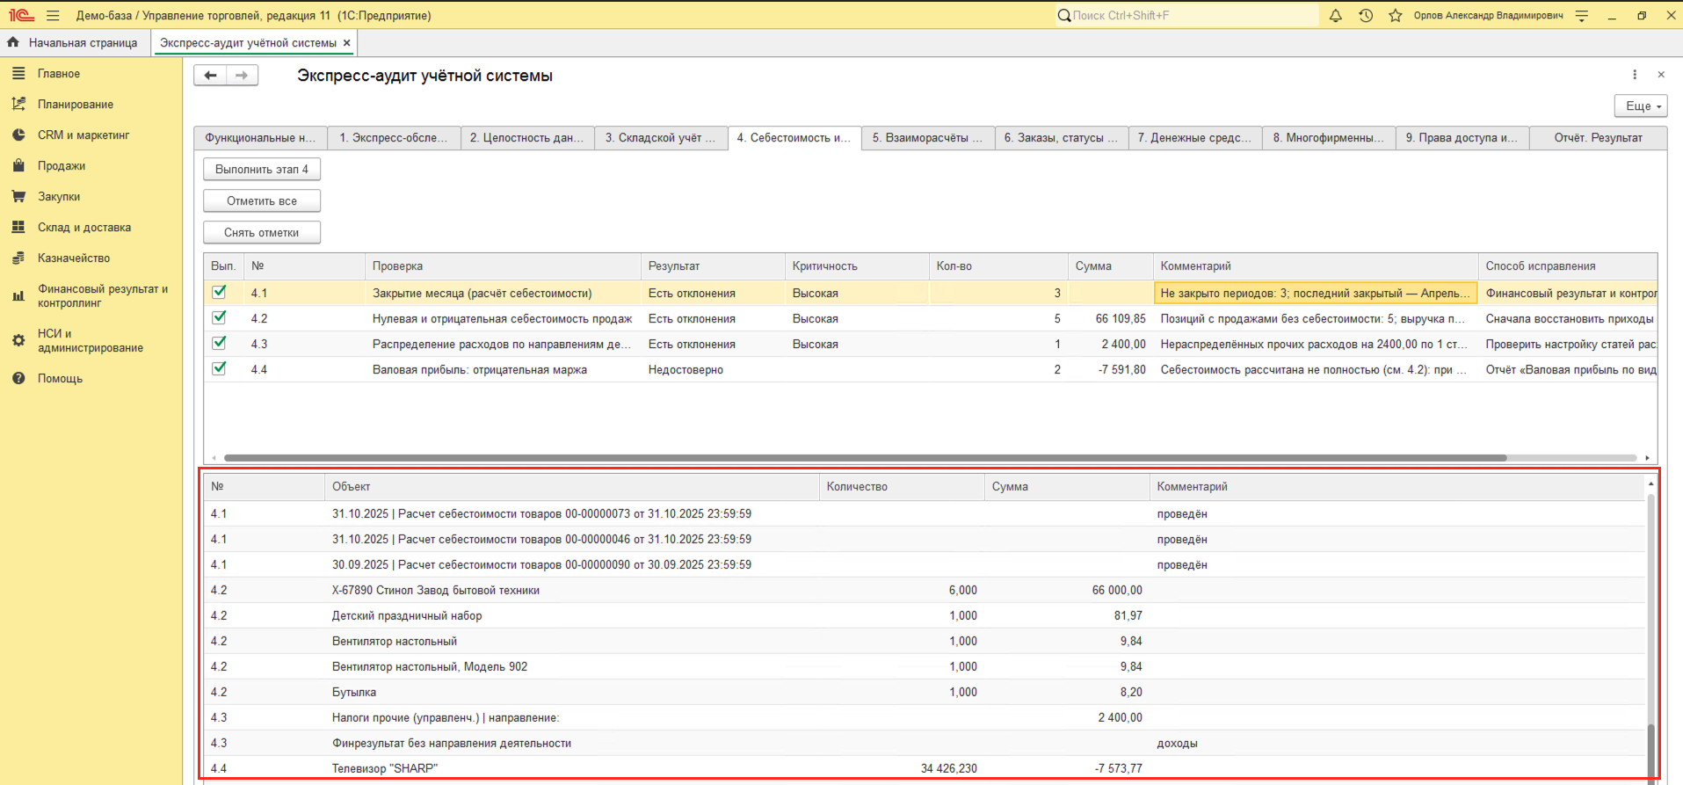Select the Бутылка row
The height and width of the screenshot is (785, 1683).
pyautogui.click(x=925, y=692)
